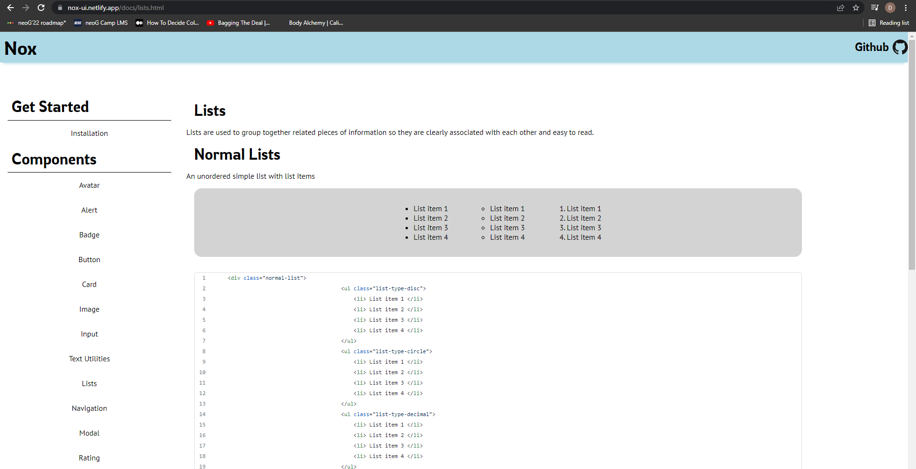Click "List item 1" in the disc-bullet list
Screen dimensions: 916x469
click(x=431, y=209)
